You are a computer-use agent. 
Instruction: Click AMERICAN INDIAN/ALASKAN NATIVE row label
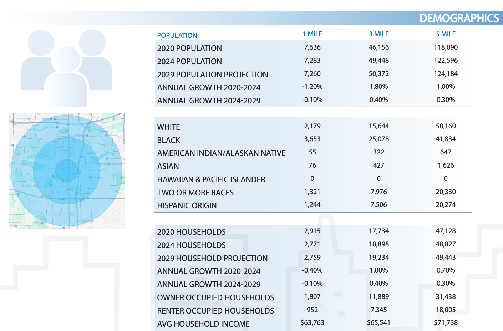pos(221,153)
